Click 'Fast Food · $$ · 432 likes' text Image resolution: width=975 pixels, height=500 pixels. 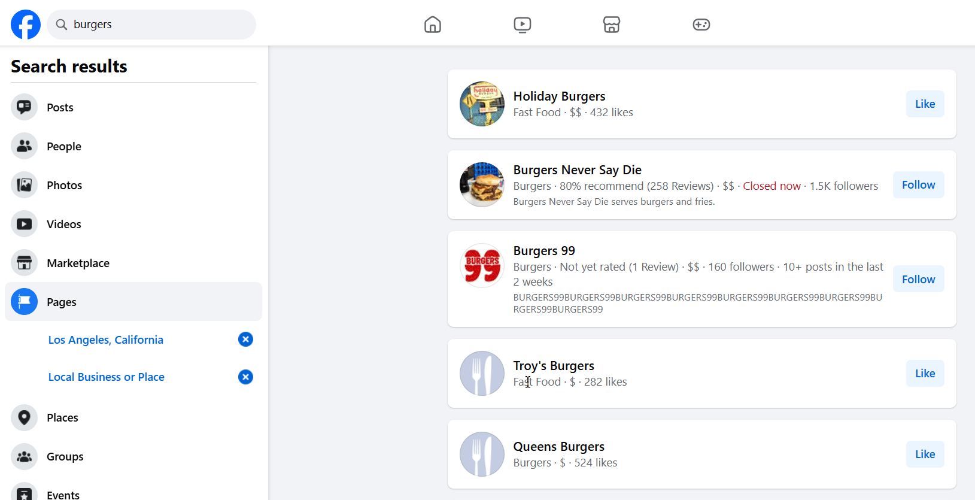coord(573,113)
